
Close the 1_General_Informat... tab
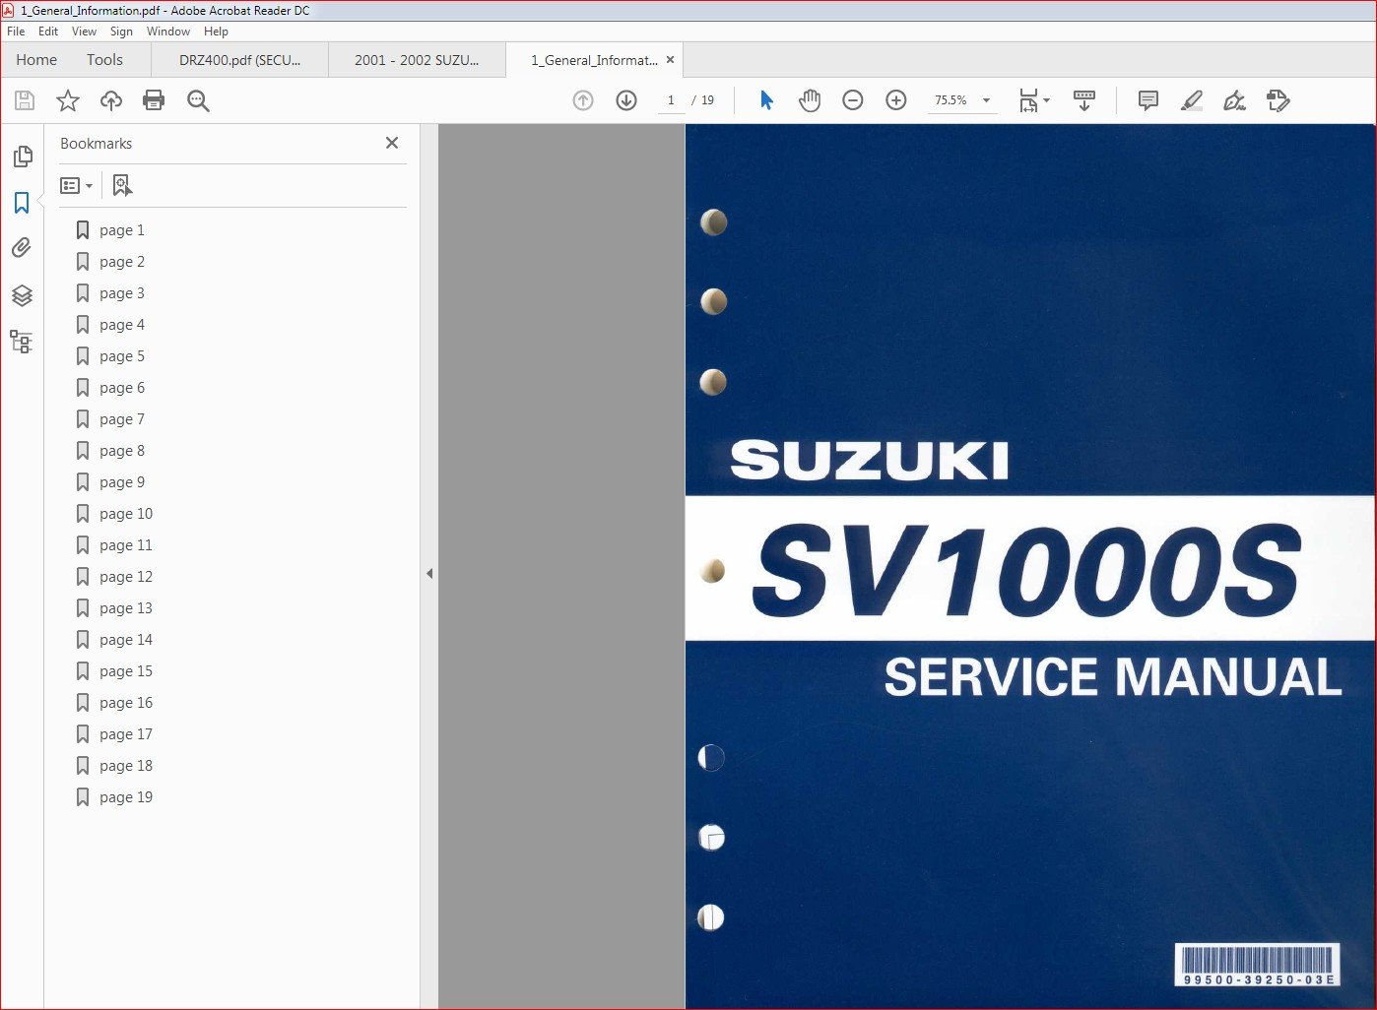coord(671,59)
